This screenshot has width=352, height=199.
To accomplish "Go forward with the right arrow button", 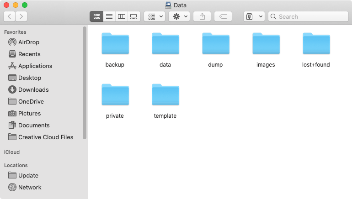I will [21, 16].
